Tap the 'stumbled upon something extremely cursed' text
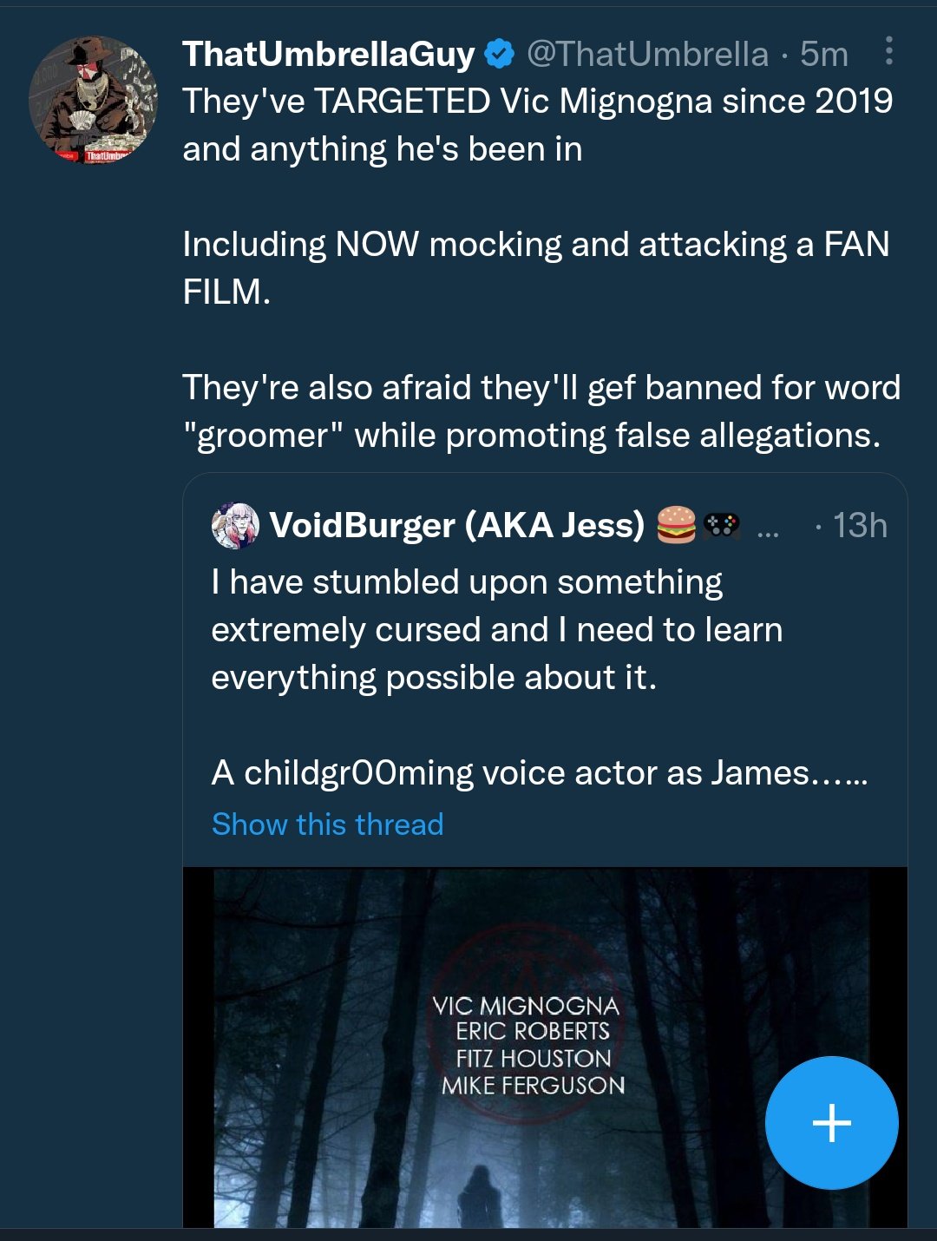Image resolution: width=937 pixels, height=1241 pixels. [x=496, y=629]
